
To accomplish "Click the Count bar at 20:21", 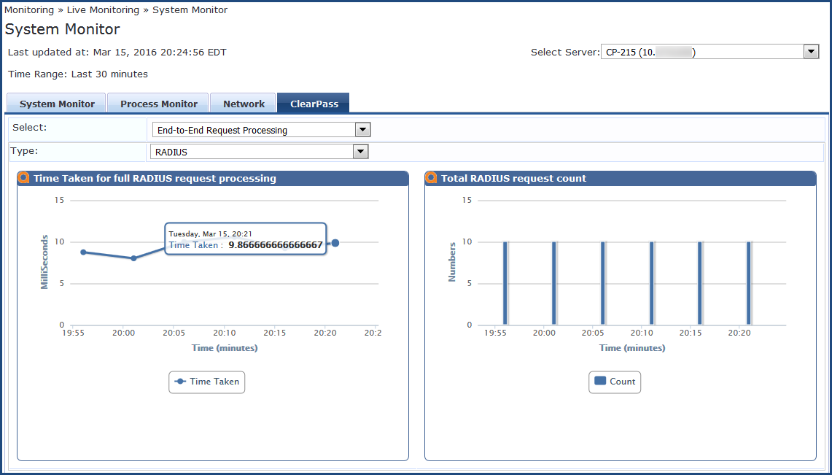I will pos(749,283).
